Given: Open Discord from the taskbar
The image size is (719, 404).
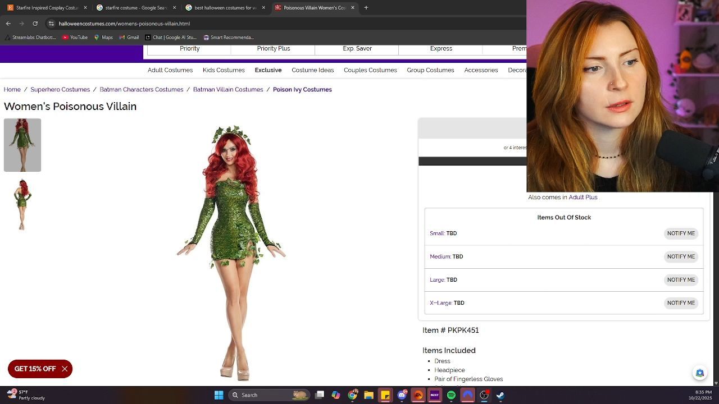Looking at the screenshot, I should (402, 395).
